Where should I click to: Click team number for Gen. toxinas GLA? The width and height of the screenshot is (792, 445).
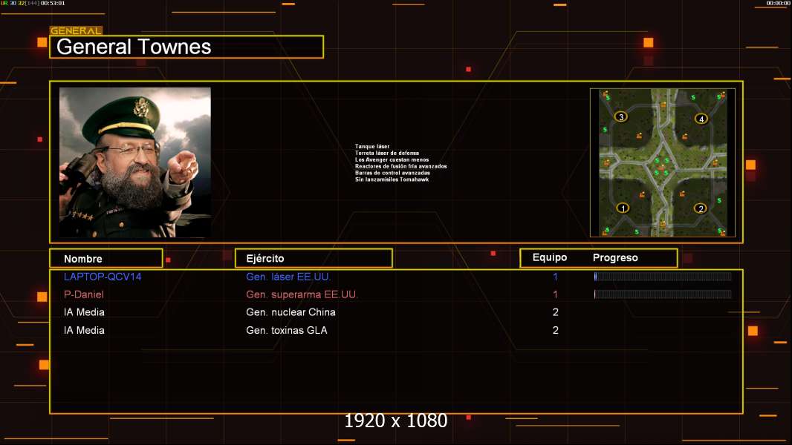click(x=555, y=330)
